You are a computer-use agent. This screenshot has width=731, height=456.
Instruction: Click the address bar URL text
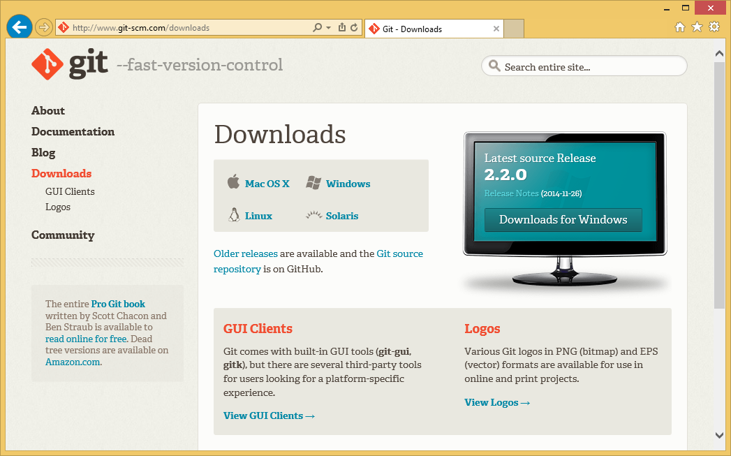pyautogui.click(x=141, y=27)
